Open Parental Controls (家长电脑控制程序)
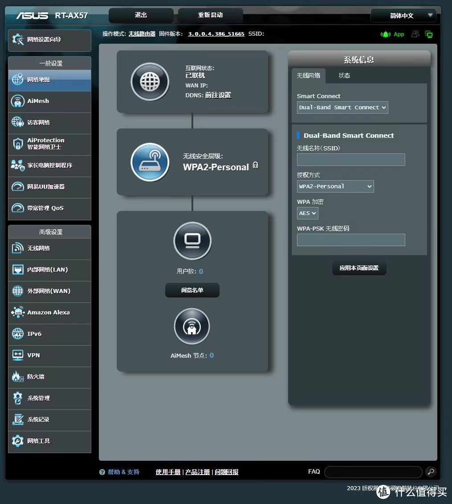The image size is (452, 504). click(49, 165)
